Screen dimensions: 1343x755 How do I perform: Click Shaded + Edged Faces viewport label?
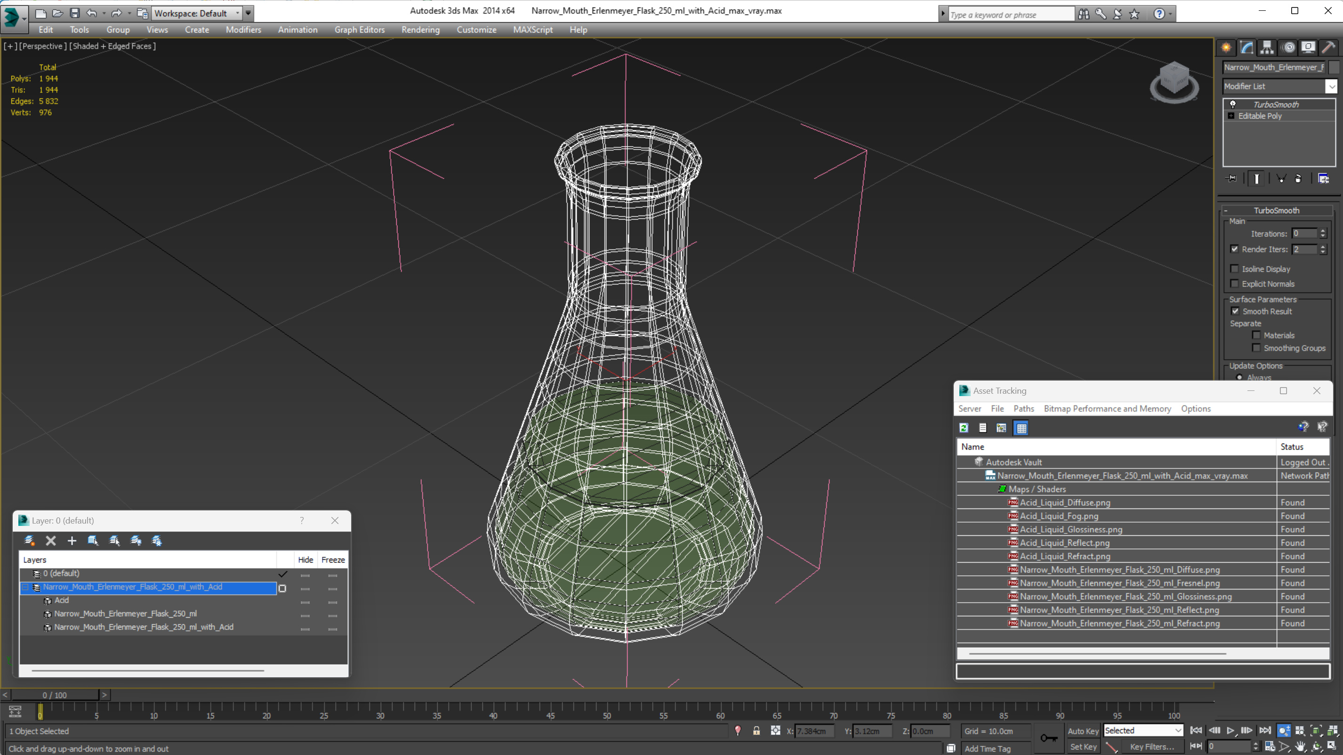point(113,46)
